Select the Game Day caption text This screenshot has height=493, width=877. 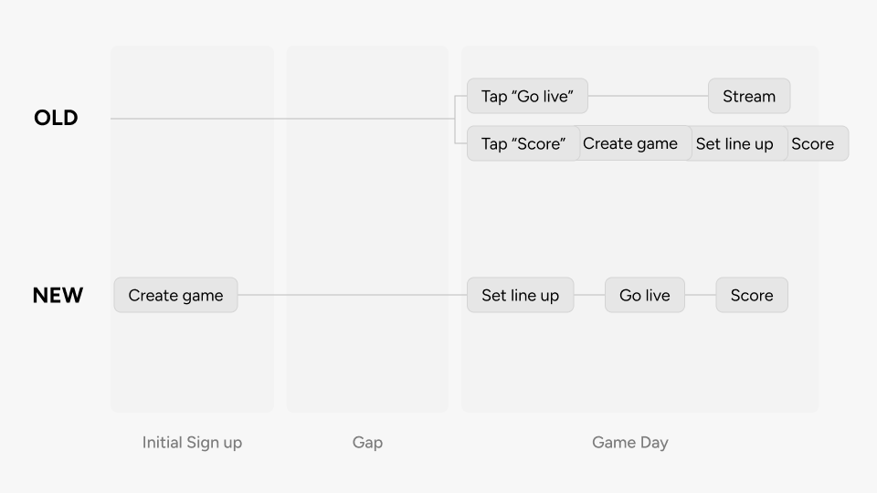630,443
